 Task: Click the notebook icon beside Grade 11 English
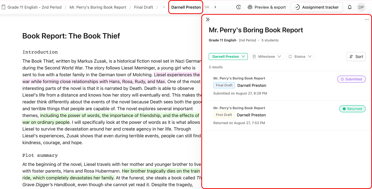pos(4,7)
